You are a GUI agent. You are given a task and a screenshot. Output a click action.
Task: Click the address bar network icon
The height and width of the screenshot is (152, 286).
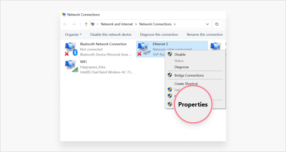click(x=93, y=24)
